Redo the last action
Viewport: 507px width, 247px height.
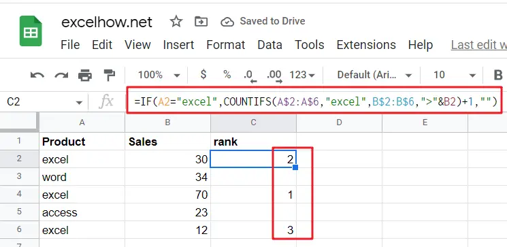(61, 76)
